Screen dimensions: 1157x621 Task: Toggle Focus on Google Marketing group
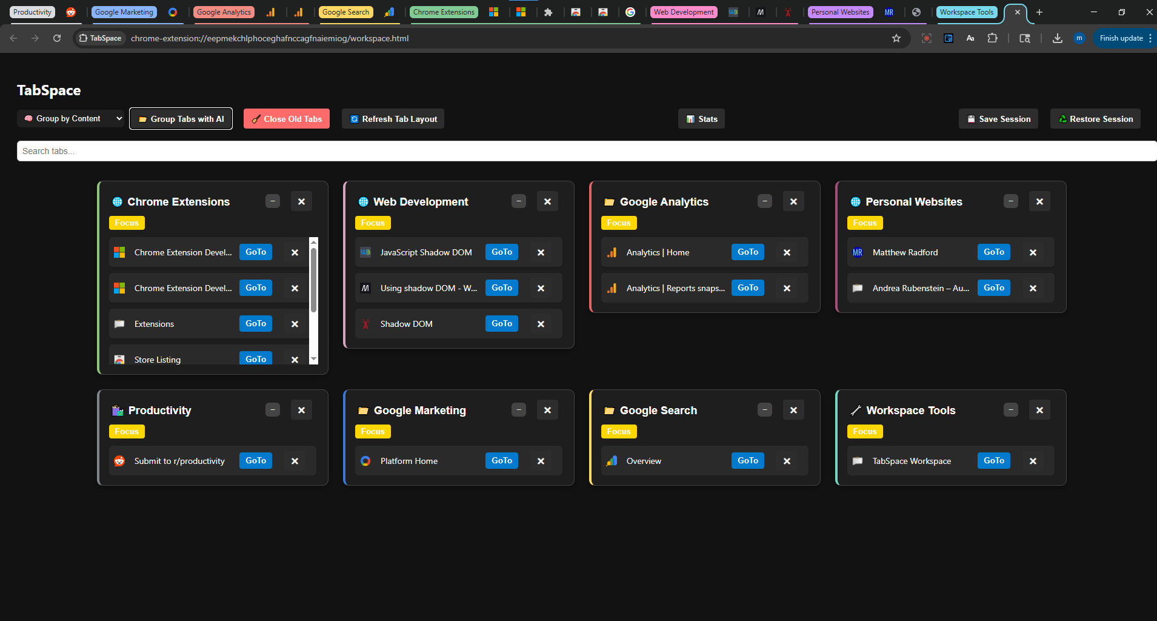[373, 431]
